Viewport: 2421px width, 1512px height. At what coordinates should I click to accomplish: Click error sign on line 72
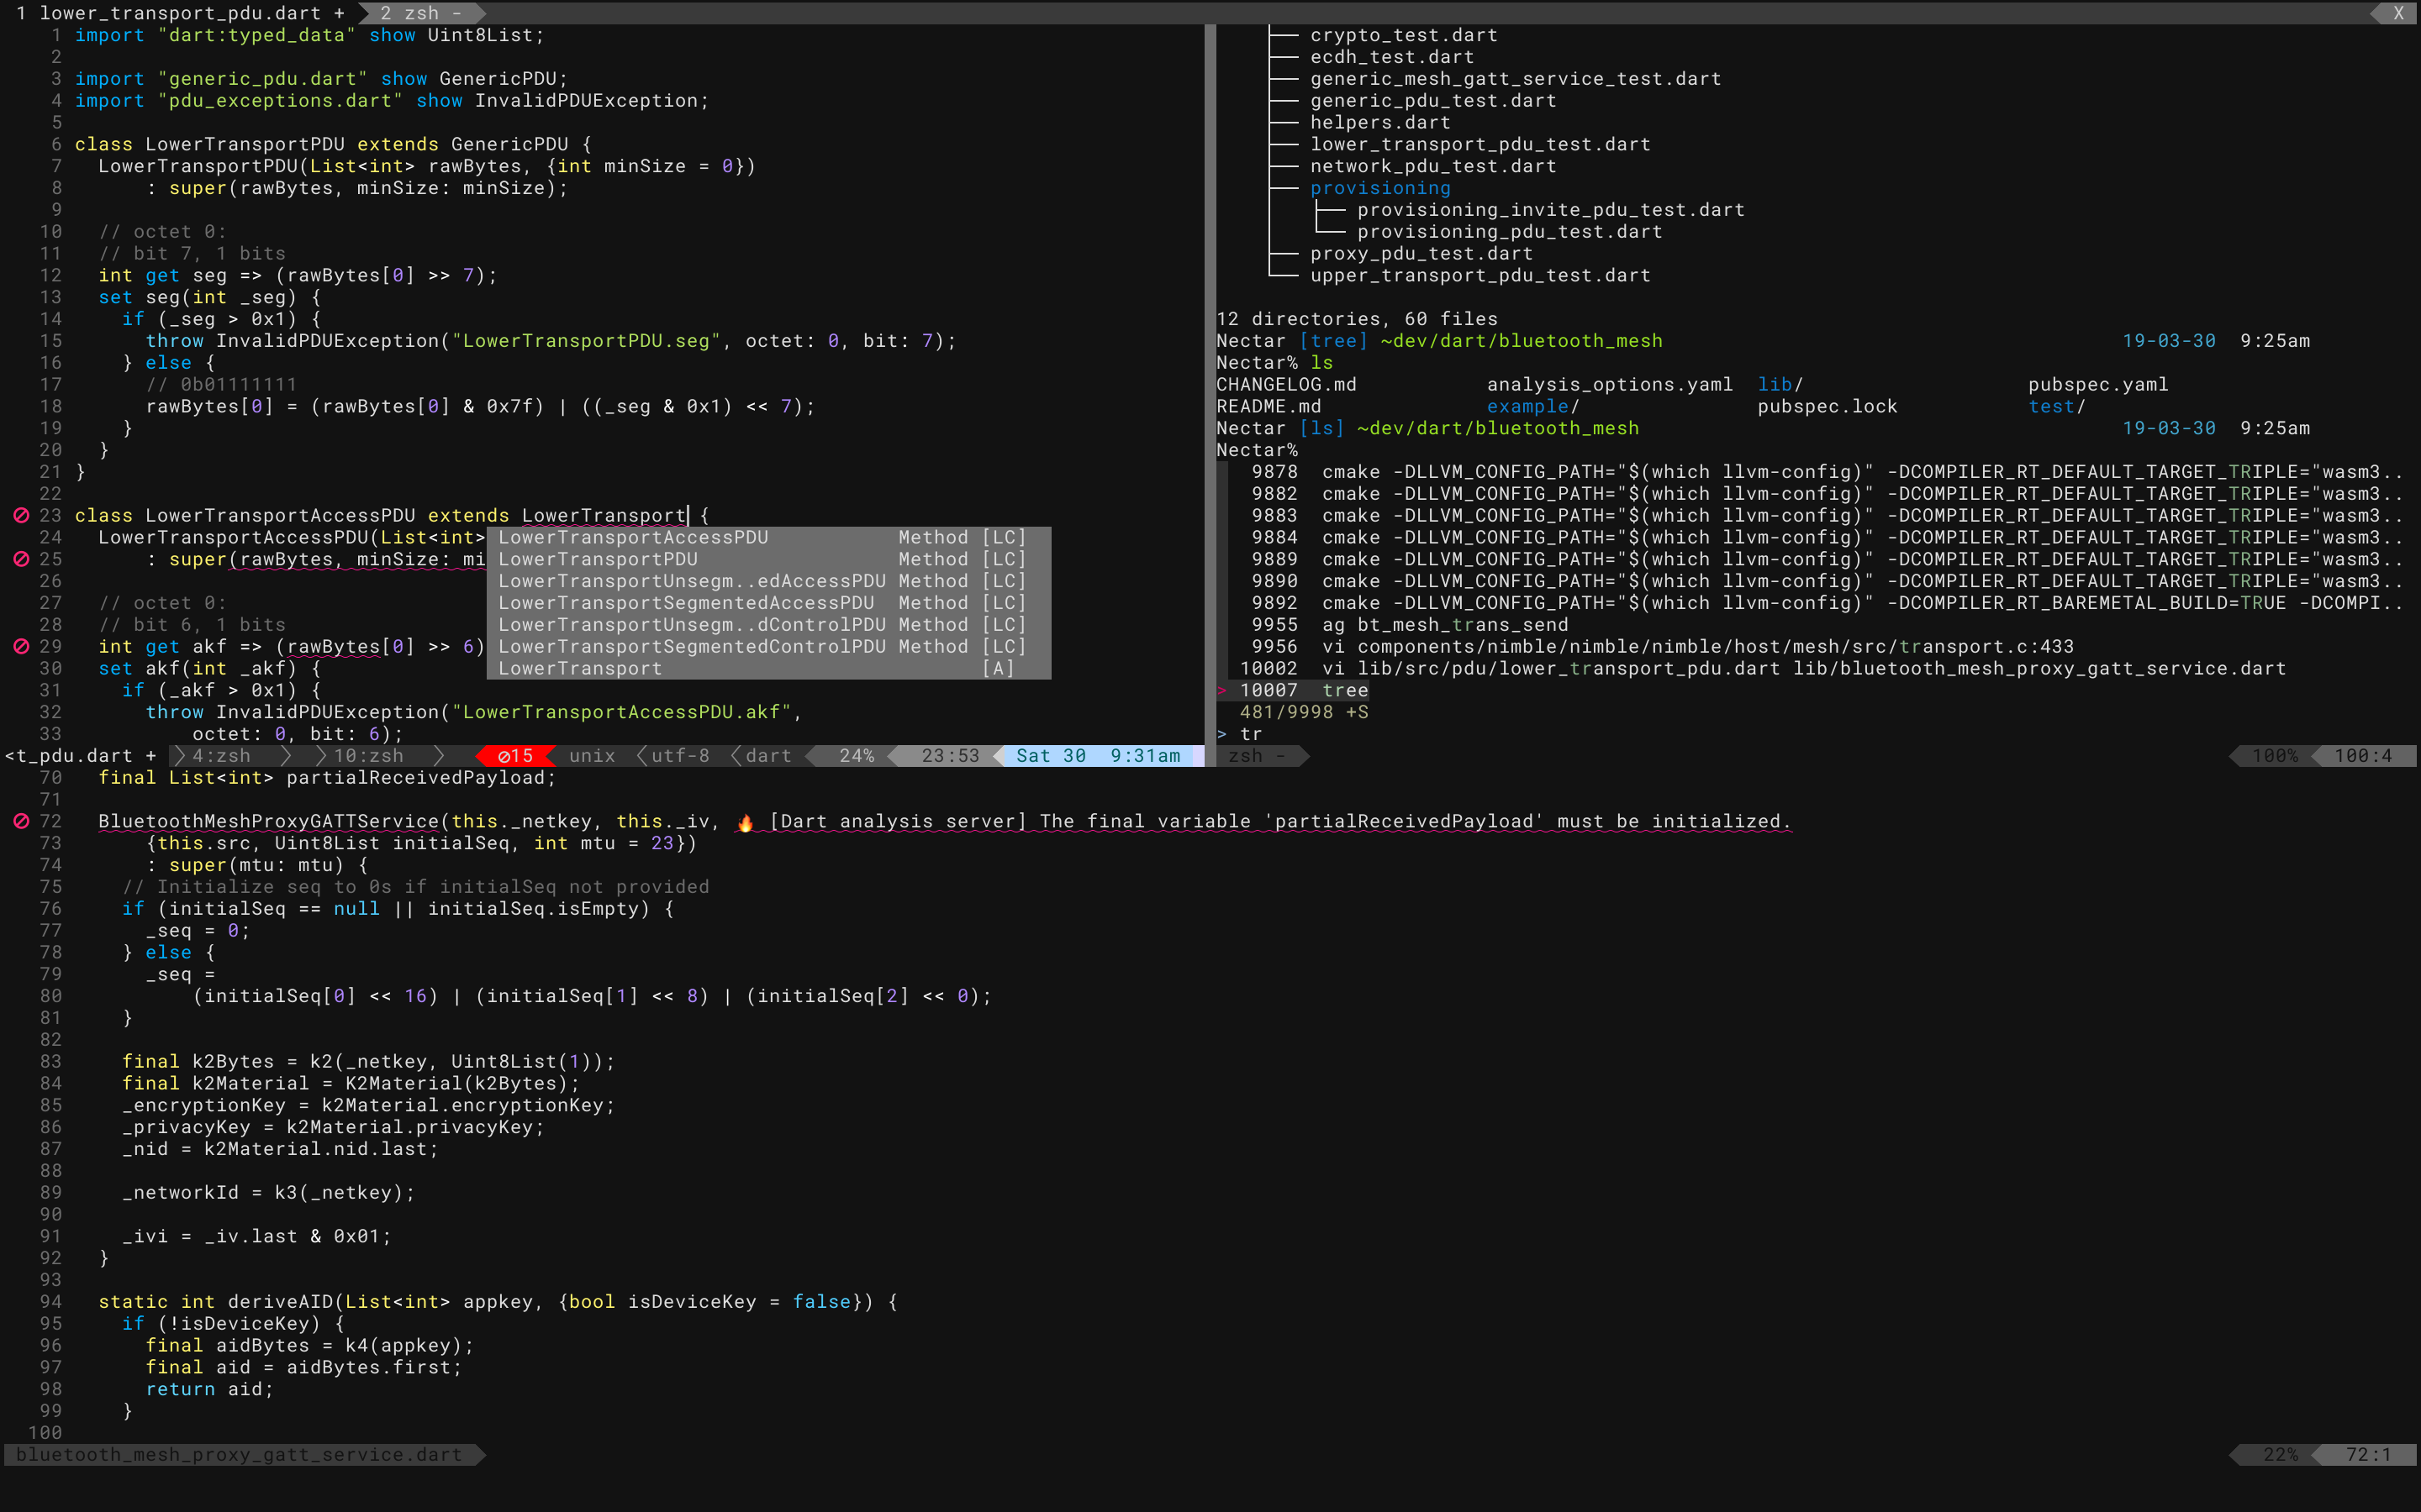(21, 821)
